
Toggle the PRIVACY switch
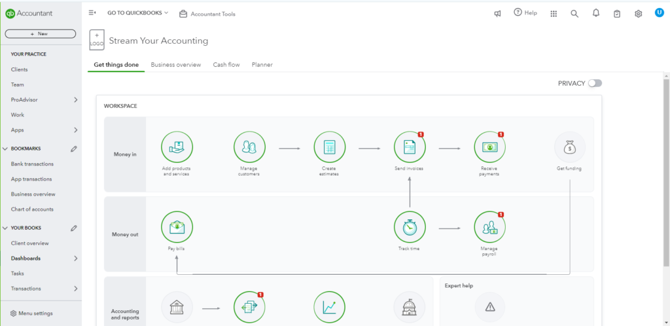tap(594, 83)
